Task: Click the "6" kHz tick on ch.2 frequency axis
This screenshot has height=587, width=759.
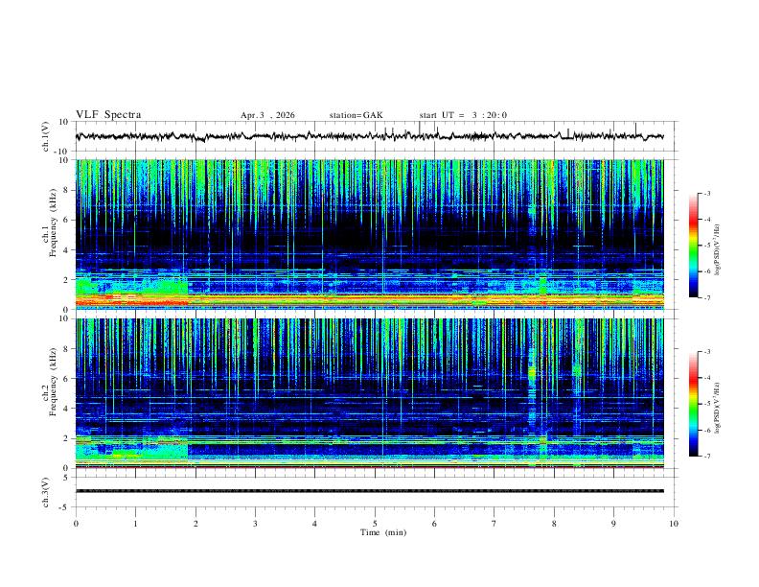Action: [x=66, y=379]
